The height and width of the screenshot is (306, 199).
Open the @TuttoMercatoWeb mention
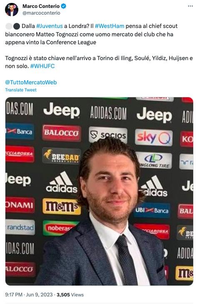[x=31, y=82]
